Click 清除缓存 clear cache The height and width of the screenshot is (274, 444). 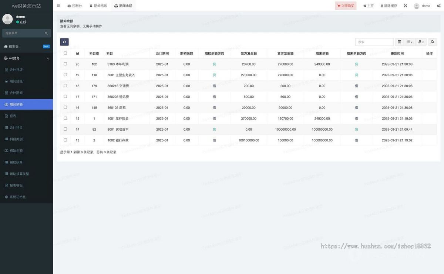[389, 6]
